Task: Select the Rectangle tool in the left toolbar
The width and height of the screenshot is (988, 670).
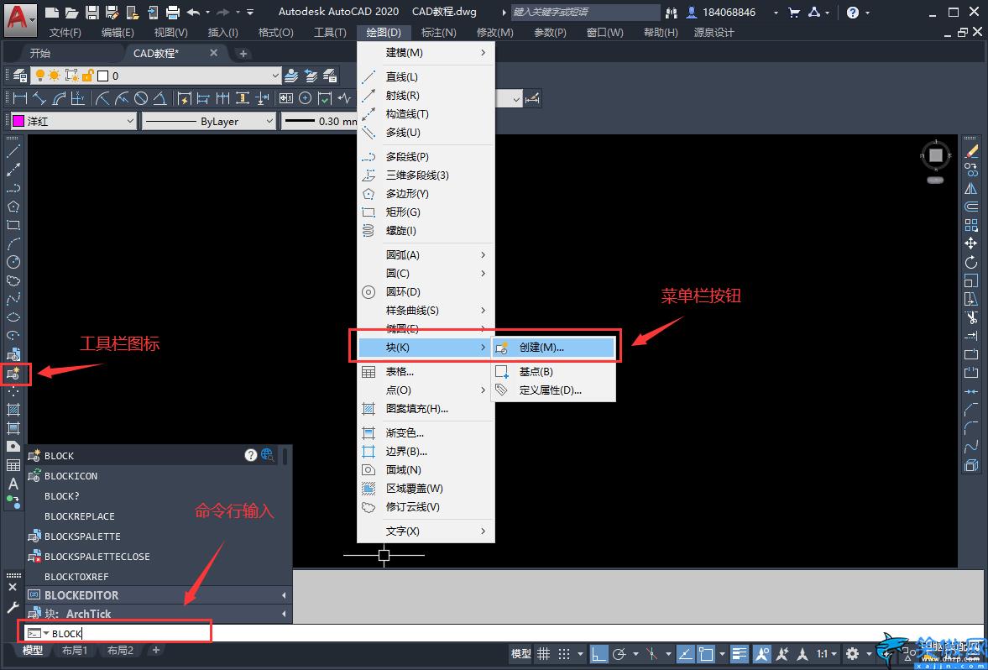Action: [x=13, y=225]
